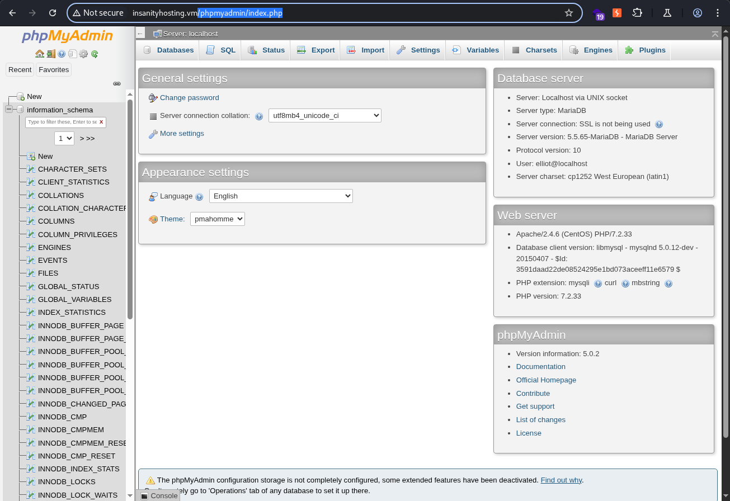Reload navigation panel with green refresh icon
This screenshot has height=501, width=730.
[95, 54]
